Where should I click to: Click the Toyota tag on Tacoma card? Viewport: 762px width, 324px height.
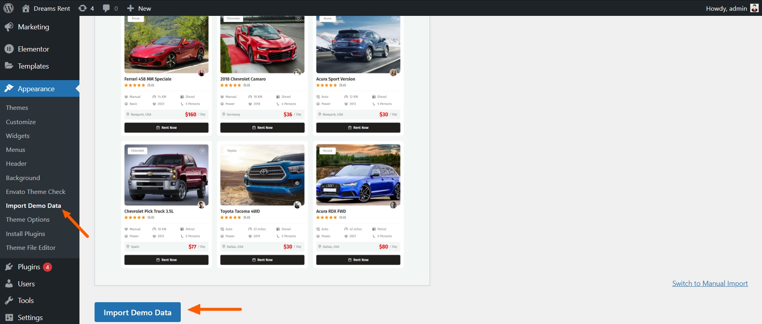(232, 151)
